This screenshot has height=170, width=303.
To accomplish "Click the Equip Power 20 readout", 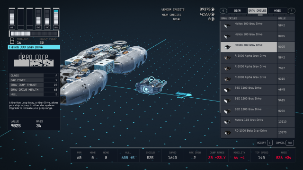I will click(x=48, y=41).
